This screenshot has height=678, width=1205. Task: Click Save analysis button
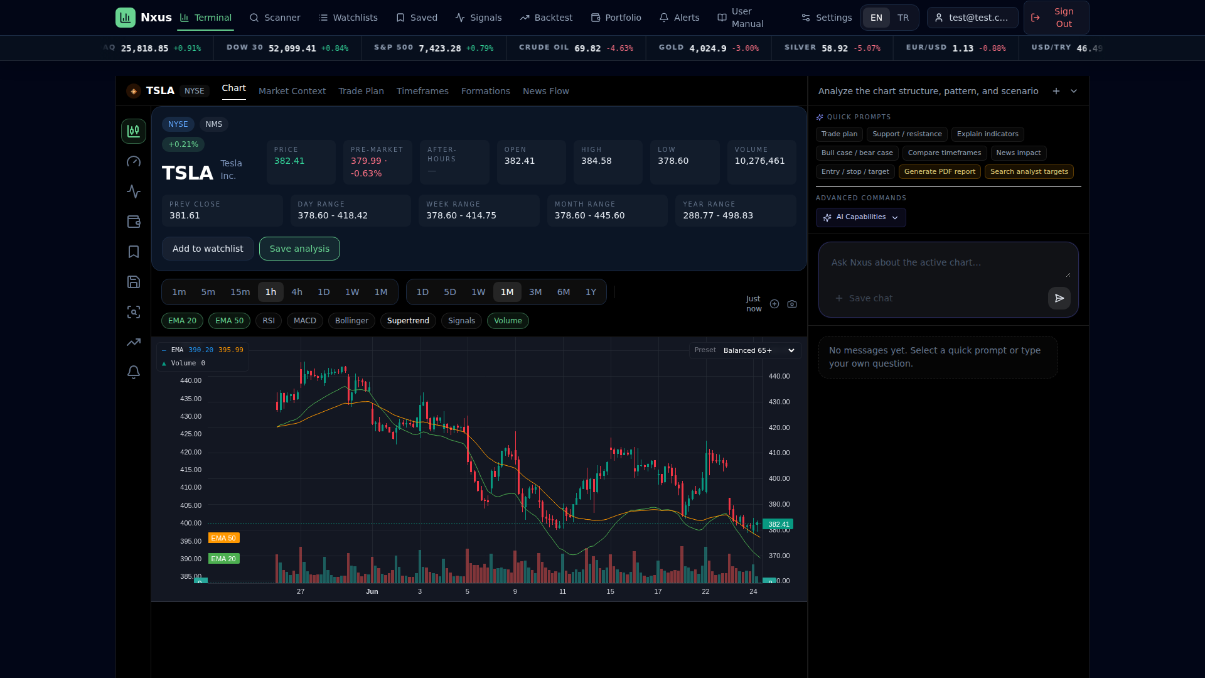(x=299, y=249)
